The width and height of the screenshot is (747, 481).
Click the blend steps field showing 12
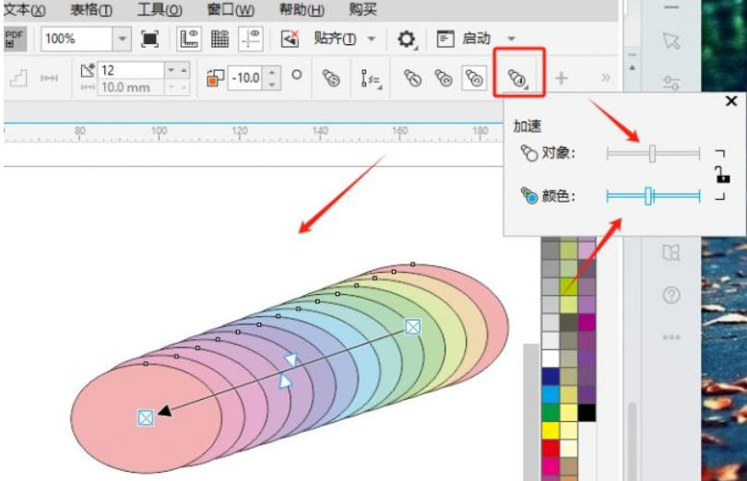(x=129, y=70)
